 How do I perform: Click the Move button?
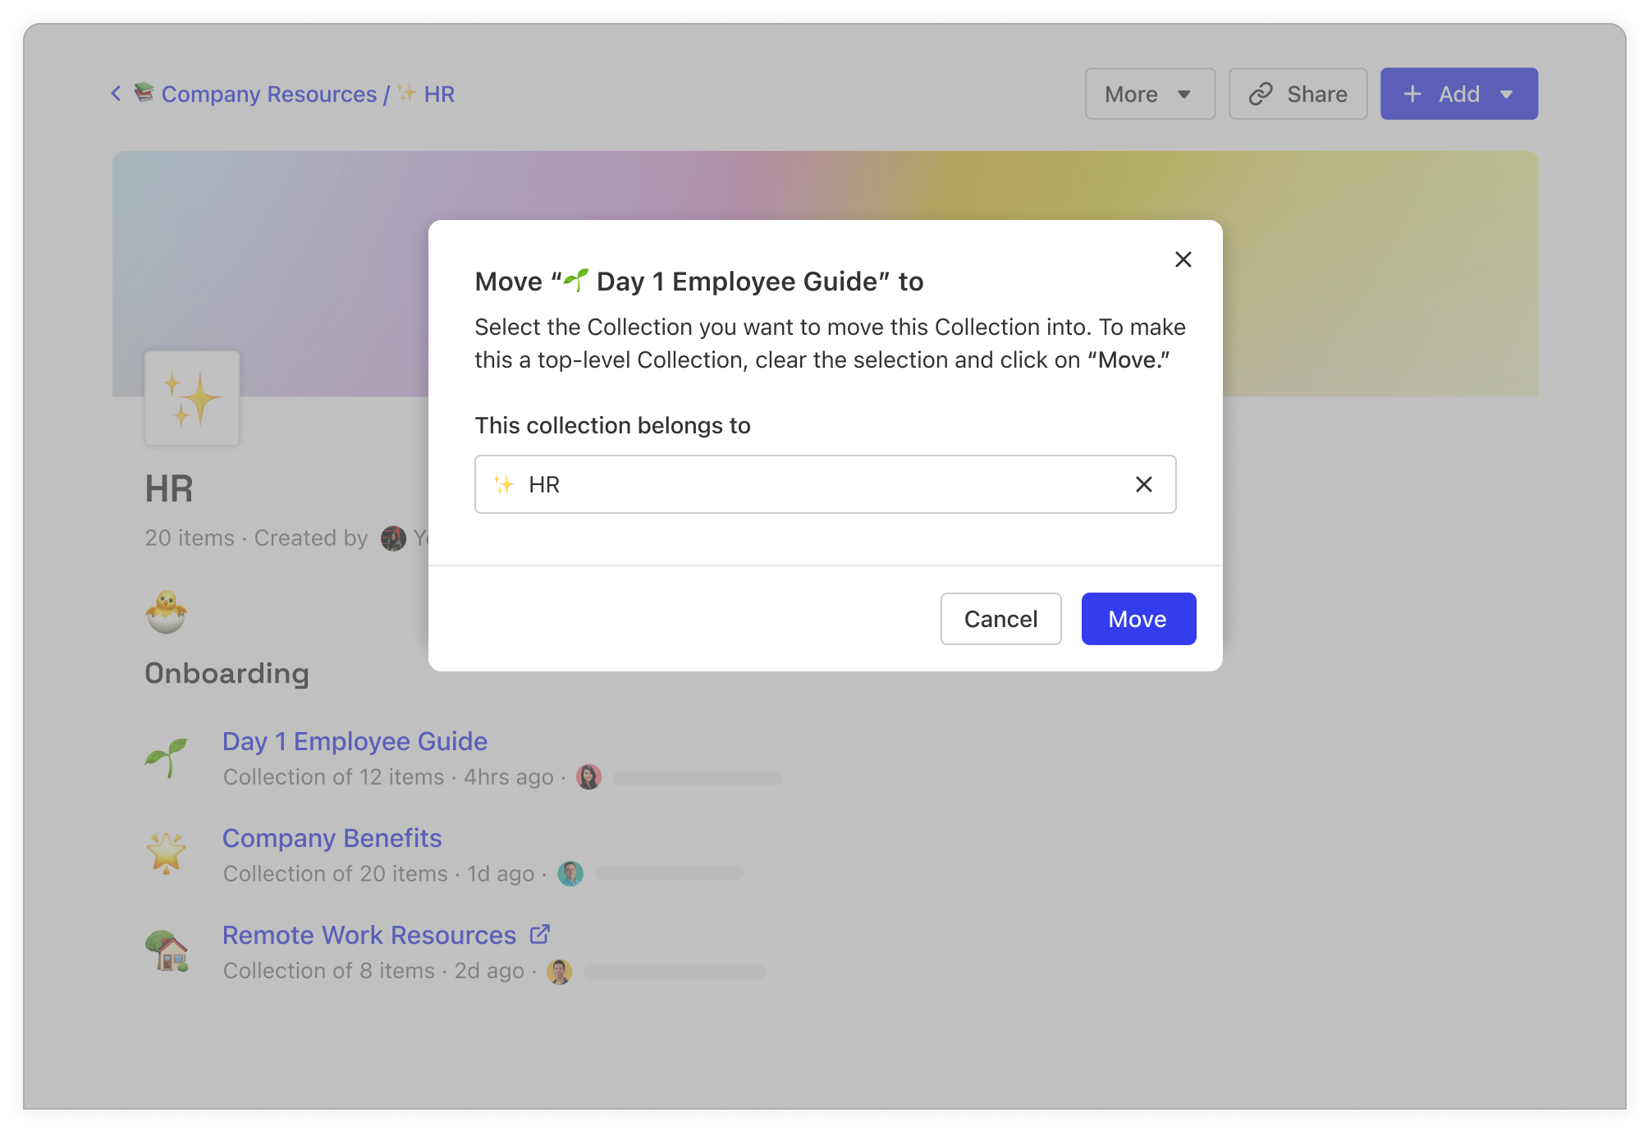1138,619
